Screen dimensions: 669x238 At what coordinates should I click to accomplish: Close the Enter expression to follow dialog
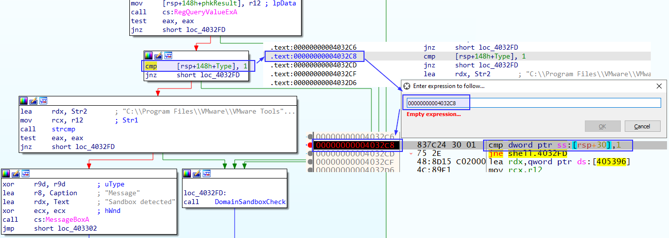[659, 86]
